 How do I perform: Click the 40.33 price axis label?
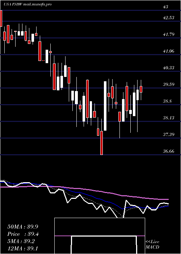pos(169,68)
